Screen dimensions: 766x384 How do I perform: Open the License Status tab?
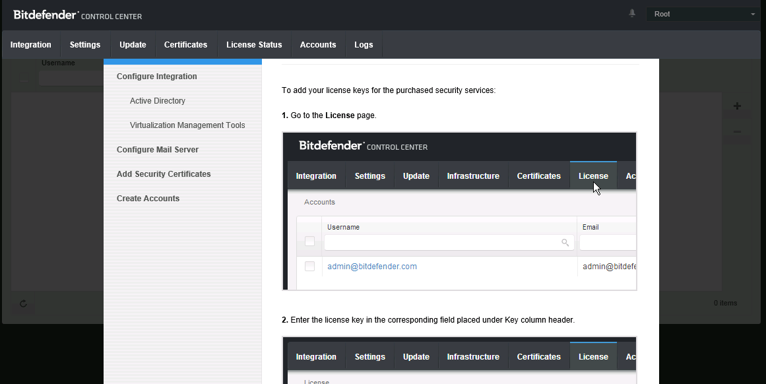pos(254,45)
